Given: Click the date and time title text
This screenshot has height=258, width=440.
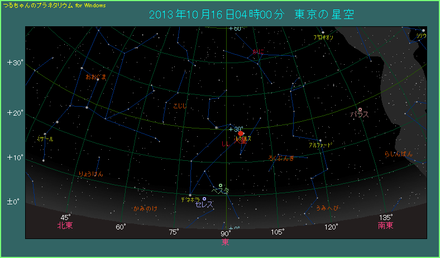Looking at the screenshot, I should tap(251, 13).
